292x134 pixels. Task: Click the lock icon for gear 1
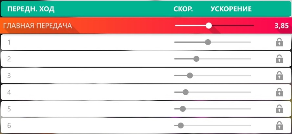click(x=279, y=42)
